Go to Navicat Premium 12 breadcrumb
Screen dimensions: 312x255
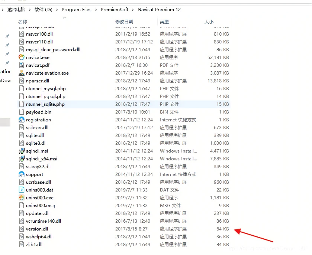159,10
